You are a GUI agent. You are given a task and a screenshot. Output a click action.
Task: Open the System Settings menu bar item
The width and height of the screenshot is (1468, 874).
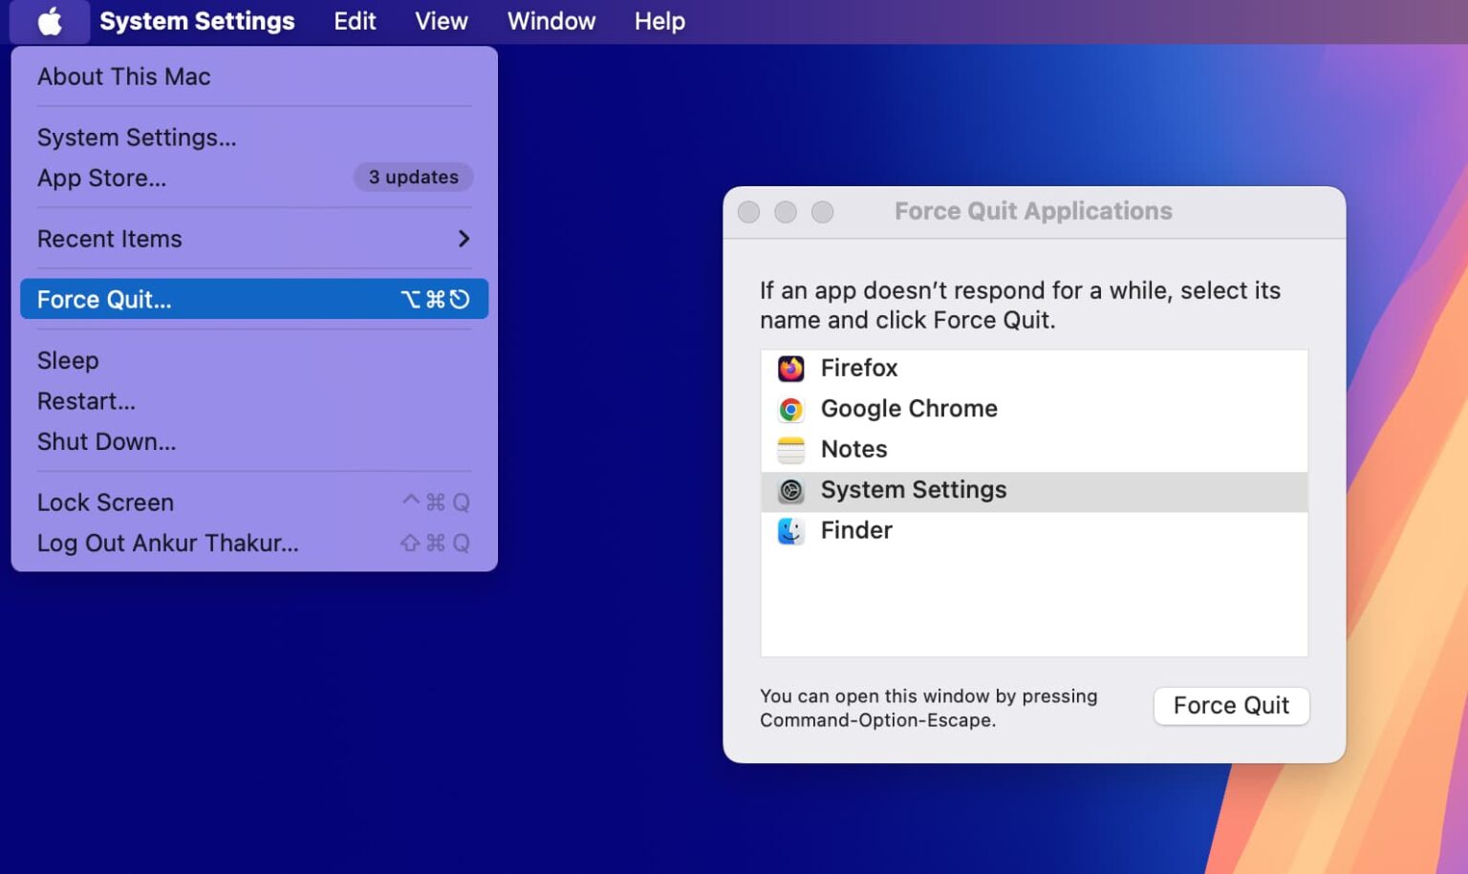(197, 21)
